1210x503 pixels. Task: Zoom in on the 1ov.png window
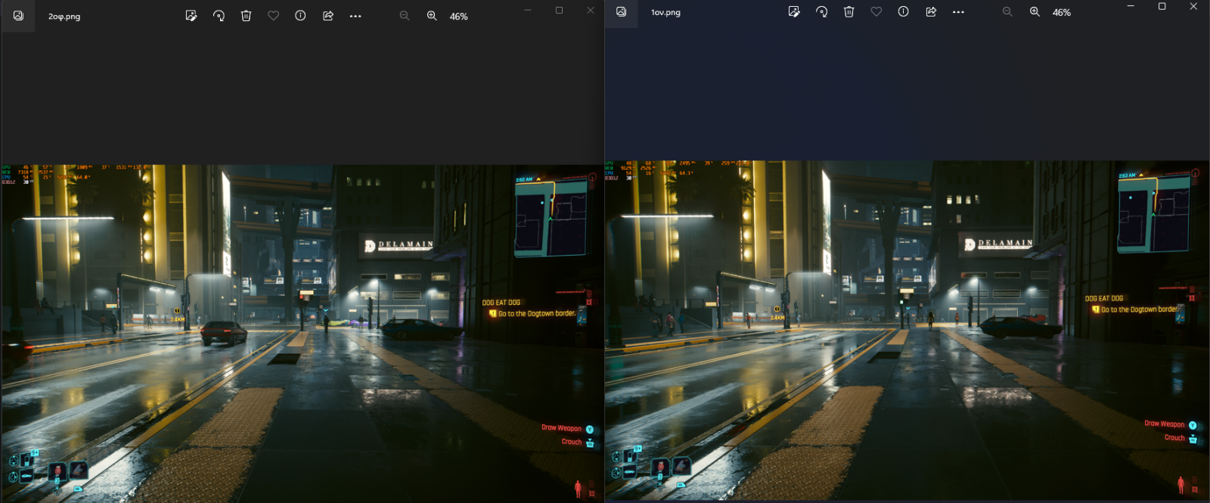(x=1035, y=12)
